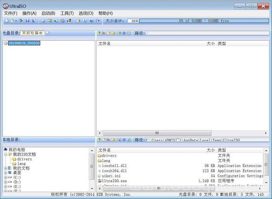Click the Exit icon ending main toolbar
The image size is (272, 199).
pos(98,21)
